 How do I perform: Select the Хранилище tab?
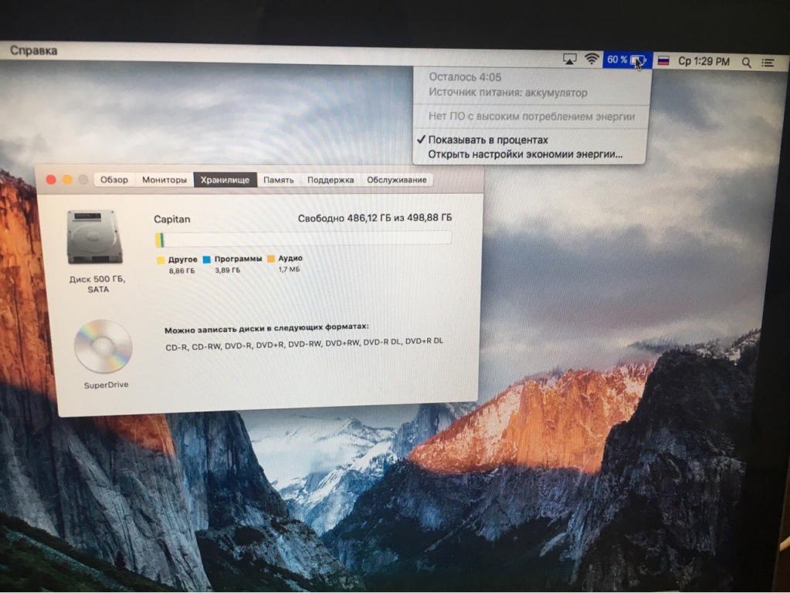(x=225, y=179)
